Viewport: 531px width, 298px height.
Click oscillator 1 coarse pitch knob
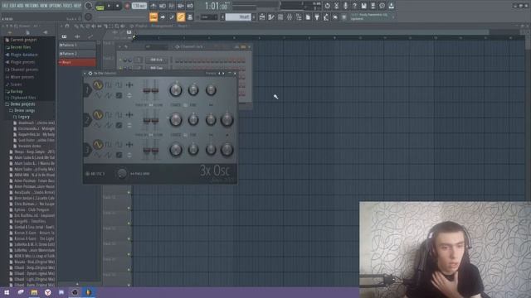pyautogui.click(x=175, y=90)
